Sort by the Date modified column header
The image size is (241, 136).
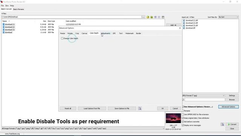pyautogui.click(x=71, y=21)
